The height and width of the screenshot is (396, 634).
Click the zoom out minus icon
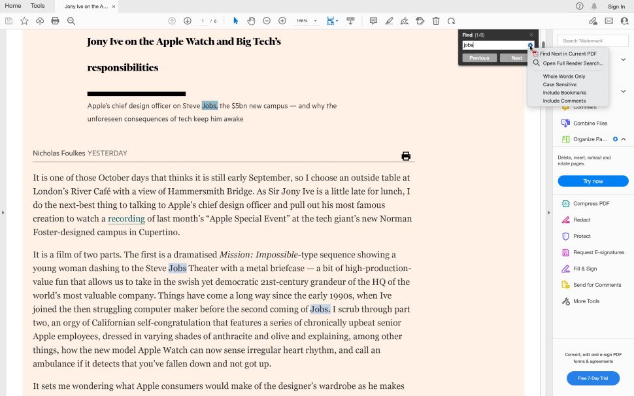[267, 21]
